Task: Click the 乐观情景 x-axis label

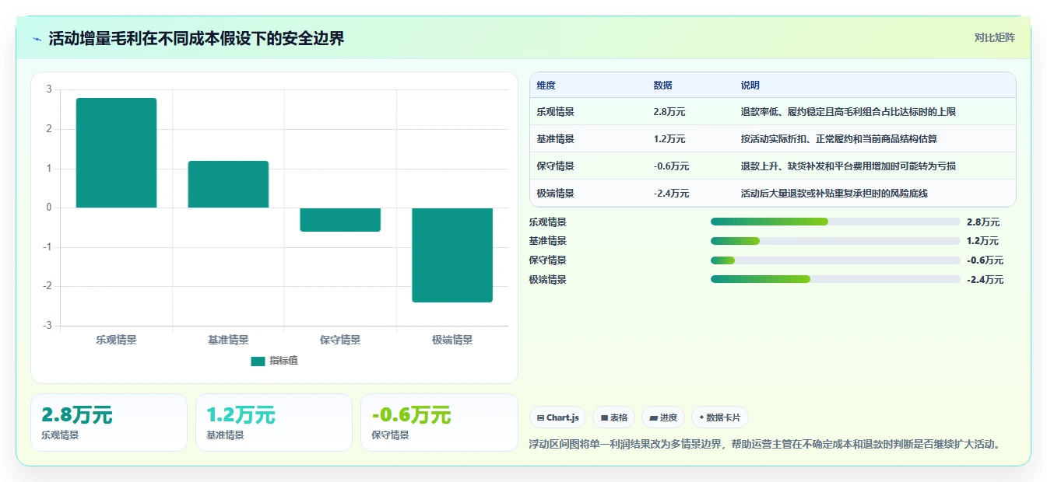Action: pyautogui.click(x=116, y=340)
